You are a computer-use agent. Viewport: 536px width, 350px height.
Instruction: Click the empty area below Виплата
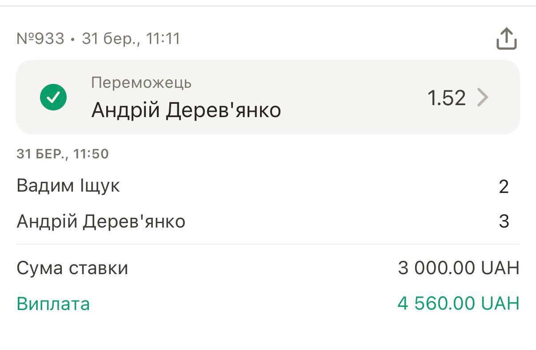tap(268, 333)
